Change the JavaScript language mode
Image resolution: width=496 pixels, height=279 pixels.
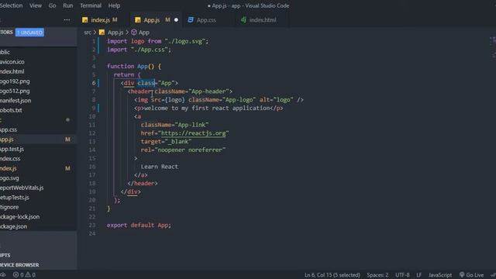click(x=440, y=275)
